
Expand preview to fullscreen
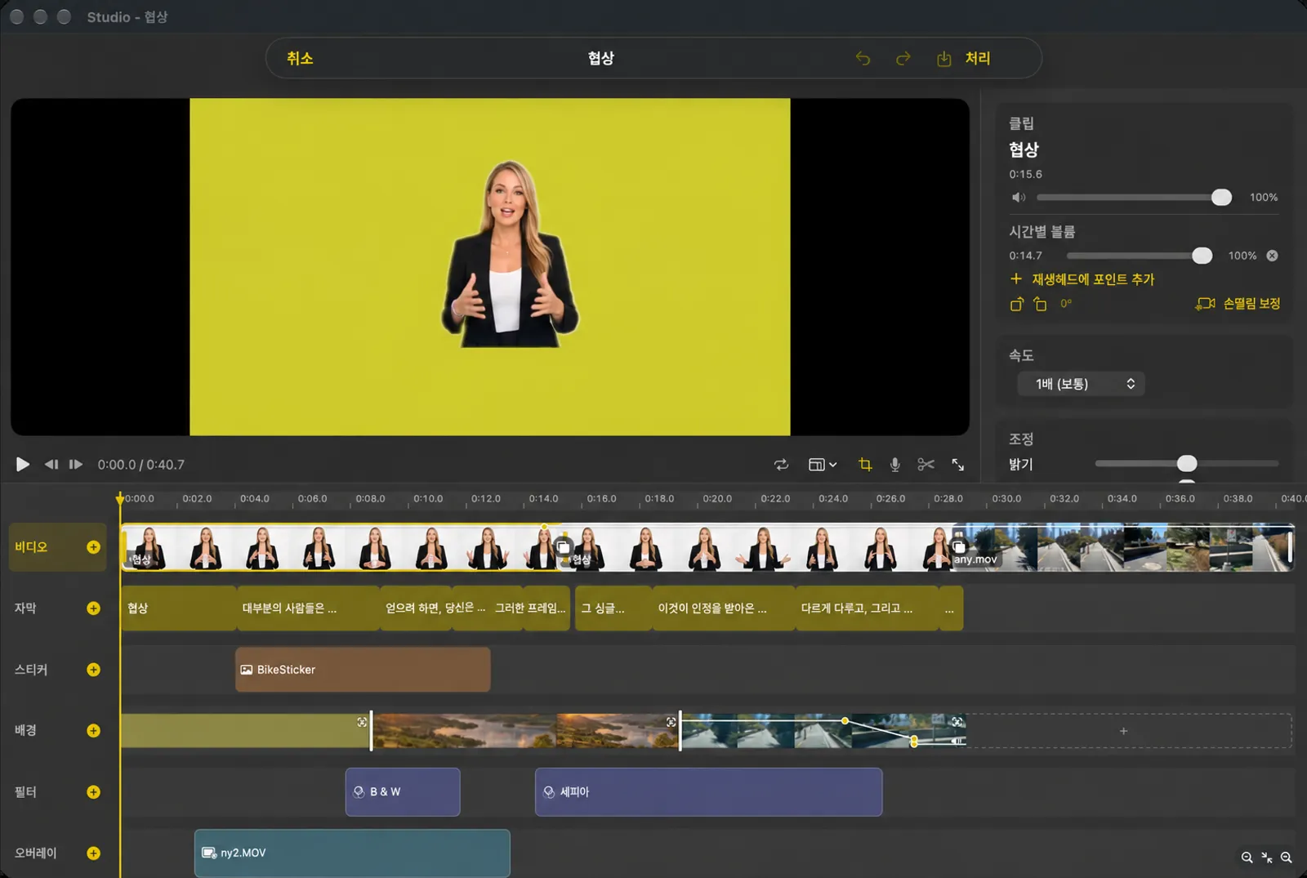957,464
